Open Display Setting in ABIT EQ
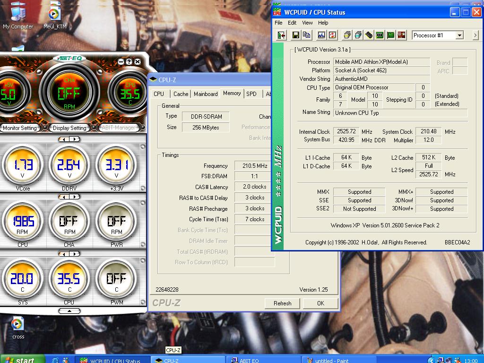484x363 pixels. 69,128
